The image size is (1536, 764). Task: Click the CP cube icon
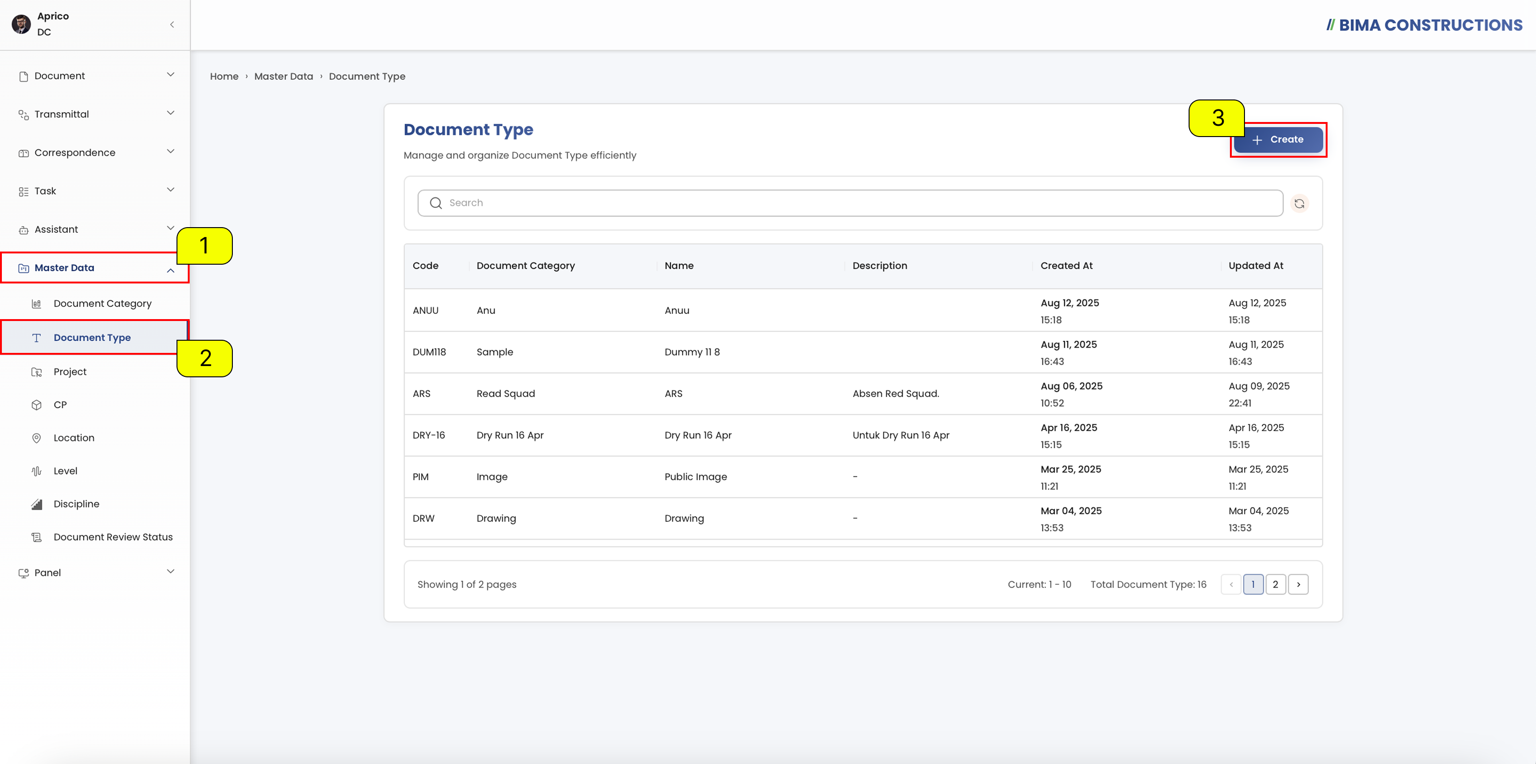[36, 405]
